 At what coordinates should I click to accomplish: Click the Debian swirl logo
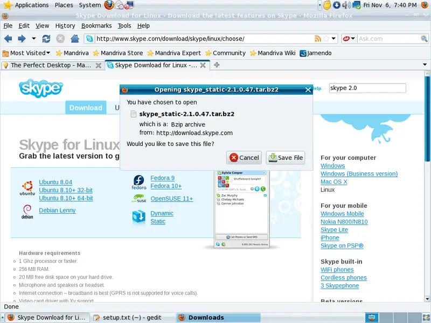click(27, 212)
